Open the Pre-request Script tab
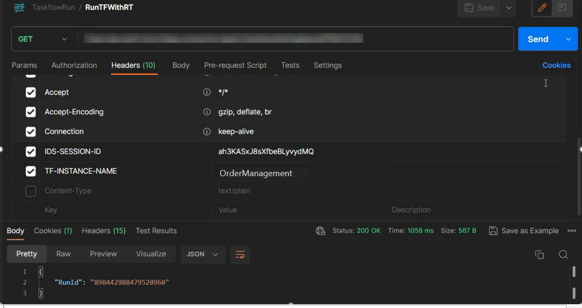 [235, 65]
